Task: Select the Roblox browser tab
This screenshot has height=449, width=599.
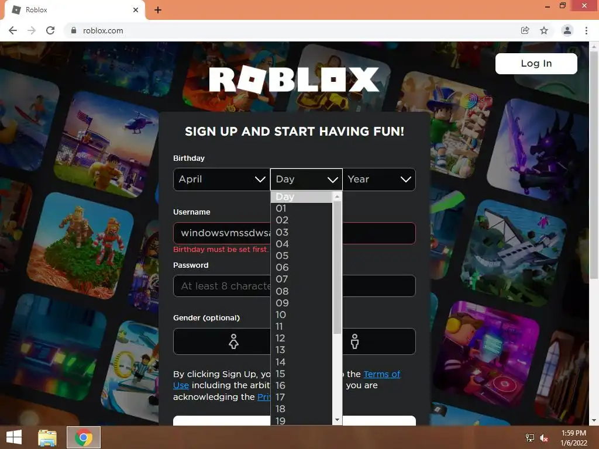Action: pyautogui.click(x=74, y=10)
